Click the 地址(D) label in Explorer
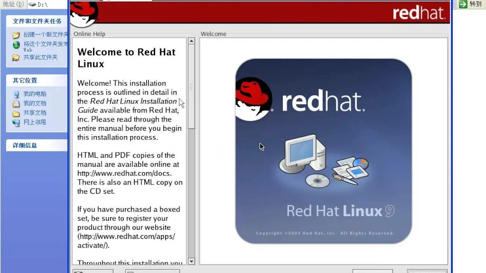486x273 pixels. (13, 5)
